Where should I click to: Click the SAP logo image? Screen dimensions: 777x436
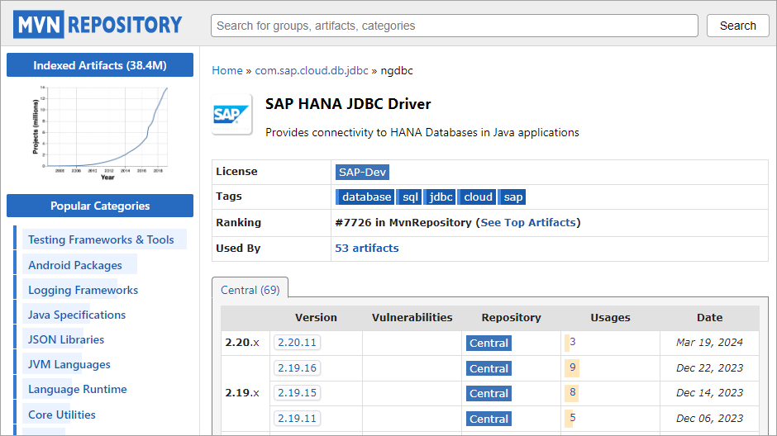coord(232,114)
